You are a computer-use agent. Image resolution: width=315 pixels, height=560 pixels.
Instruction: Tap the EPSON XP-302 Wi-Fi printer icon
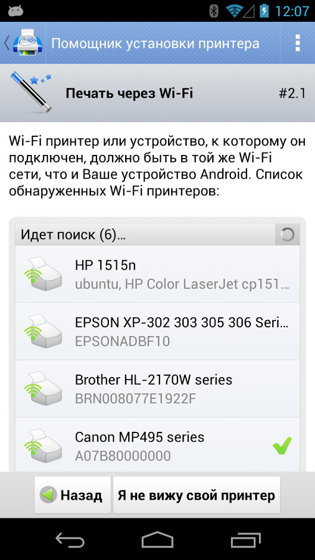pos(43,331)
